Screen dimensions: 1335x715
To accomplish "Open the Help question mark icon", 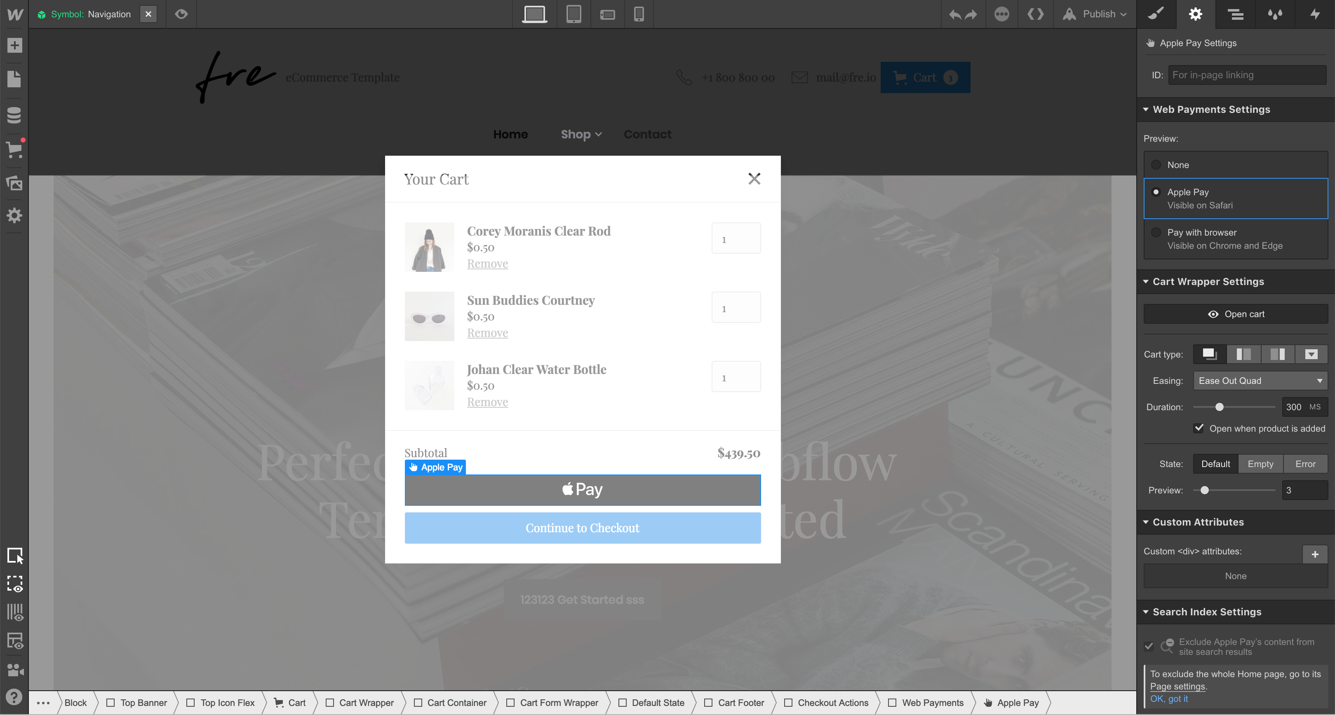I will pyautogui.click(x=14, y=697).
